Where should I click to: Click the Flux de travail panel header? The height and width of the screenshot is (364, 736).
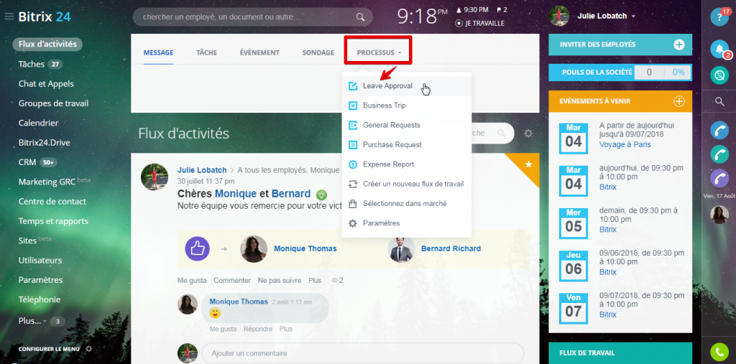(620, 353)
